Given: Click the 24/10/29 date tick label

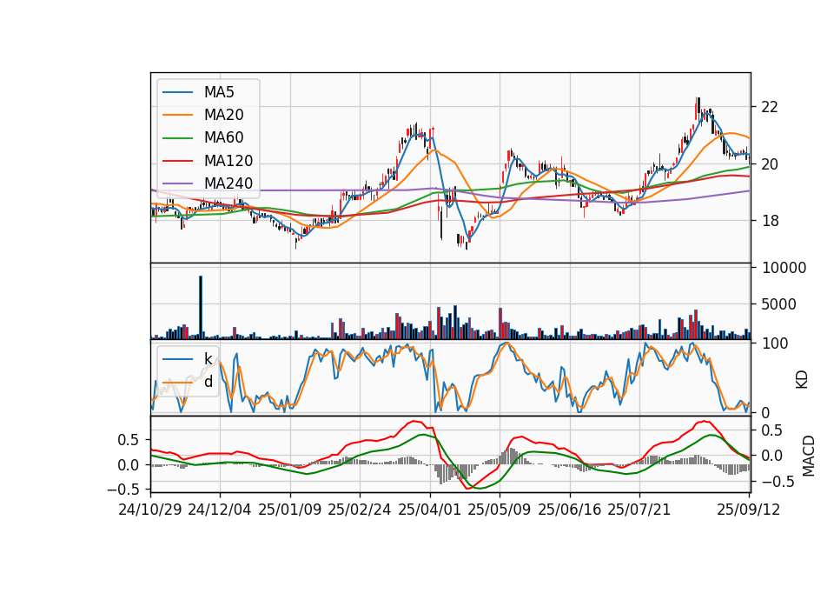Looking at the screenshot, I should [150, 510].
